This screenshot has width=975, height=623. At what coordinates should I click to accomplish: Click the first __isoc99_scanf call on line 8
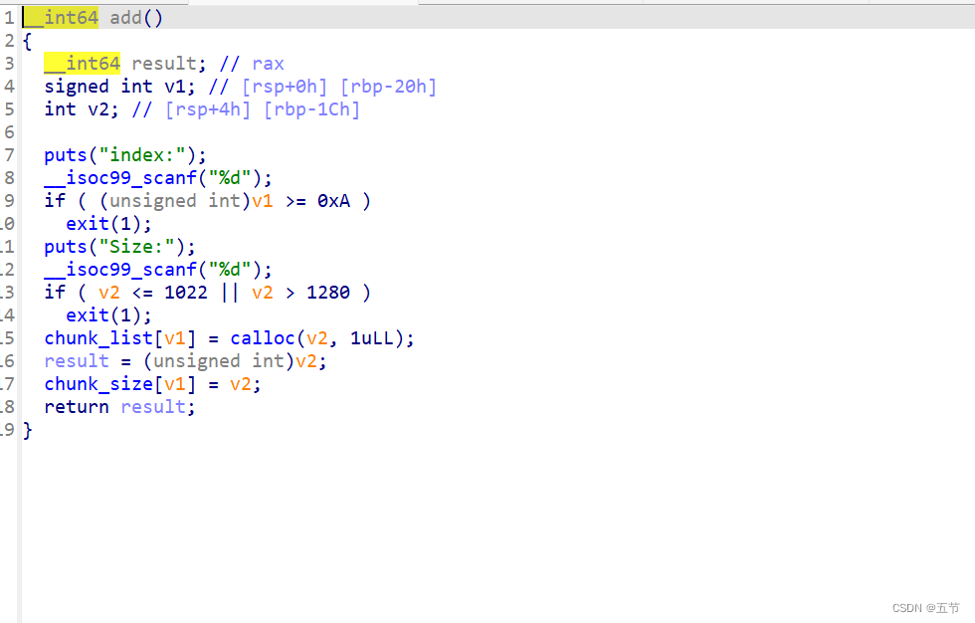pos(120,178)
